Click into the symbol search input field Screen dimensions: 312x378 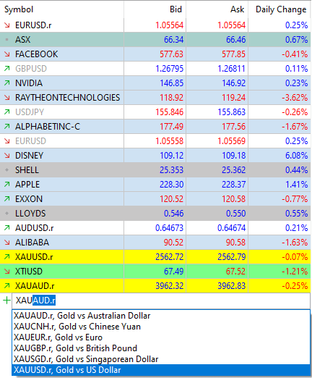tap(161, 301)
